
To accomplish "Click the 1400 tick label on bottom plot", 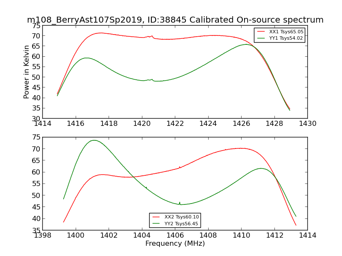I will [x=76, y=236].
